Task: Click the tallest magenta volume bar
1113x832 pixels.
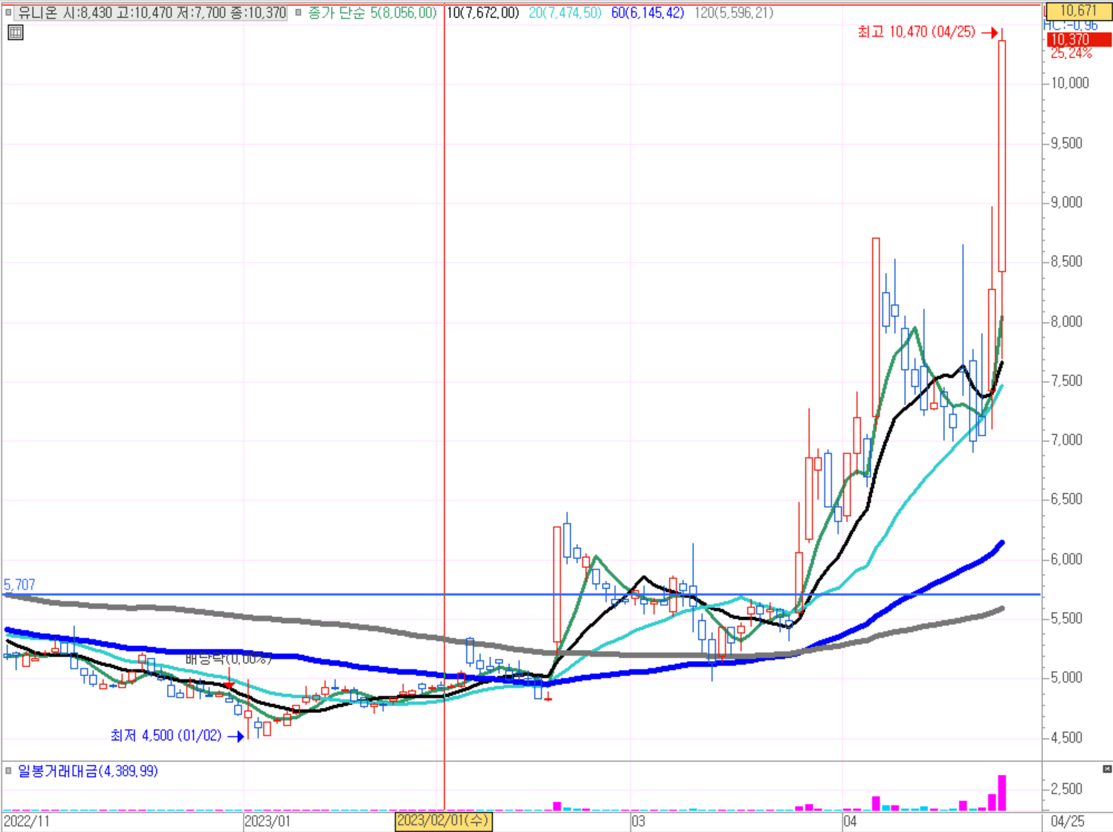Action: pos(1002,793)
